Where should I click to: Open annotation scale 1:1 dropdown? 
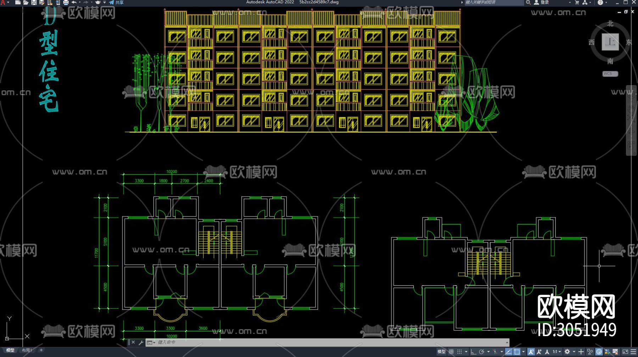(557, 352)
